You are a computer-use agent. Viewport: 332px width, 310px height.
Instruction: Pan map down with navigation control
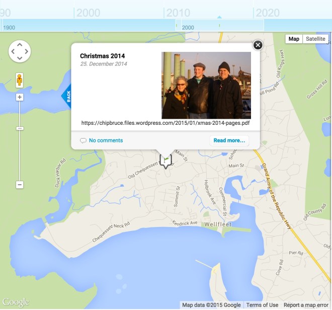20,57
